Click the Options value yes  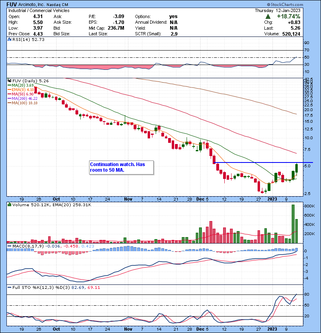pyautogui.click(x=173, y=16)
